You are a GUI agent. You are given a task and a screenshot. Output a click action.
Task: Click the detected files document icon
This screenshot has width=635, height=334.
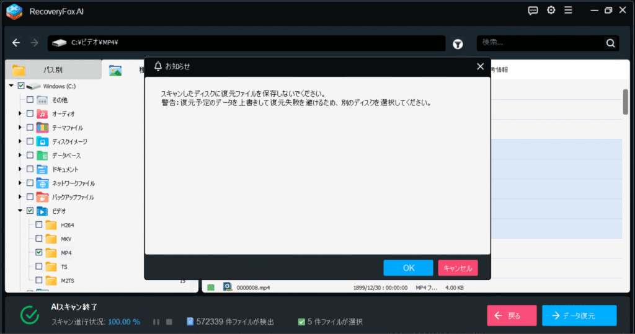(190, 322)
